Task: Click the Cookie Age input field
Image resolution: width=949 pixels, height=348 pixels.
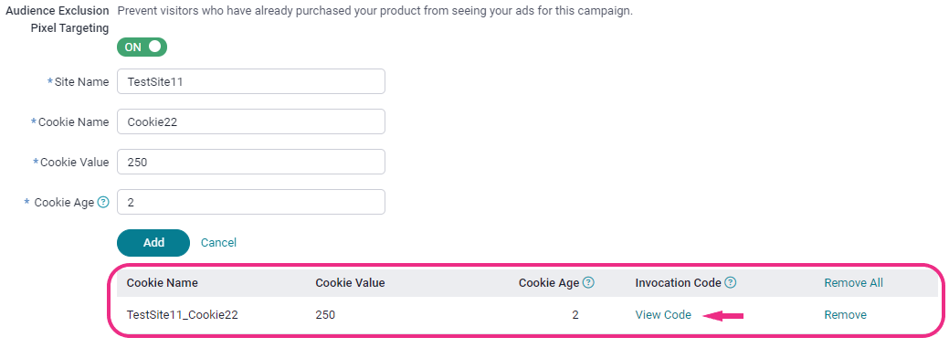Action: (250, 202)
